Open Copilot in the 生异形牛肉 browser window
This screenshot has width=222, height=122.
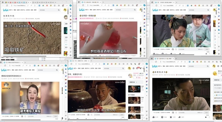71,6
